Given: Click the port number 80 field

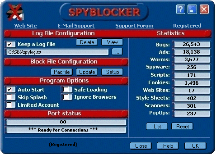Looking at the screenshot, I should [x=66, y=122].
